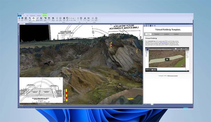Click the round help icon in ribbon
The width and height of the screenshot is (211, 122).
pos(81,18)
